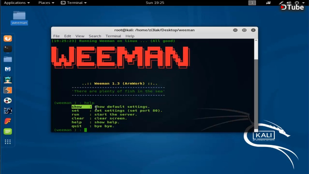Click the volume icon in top bar
The height and width of the screenshot is (174, 309).
[289, 3]
